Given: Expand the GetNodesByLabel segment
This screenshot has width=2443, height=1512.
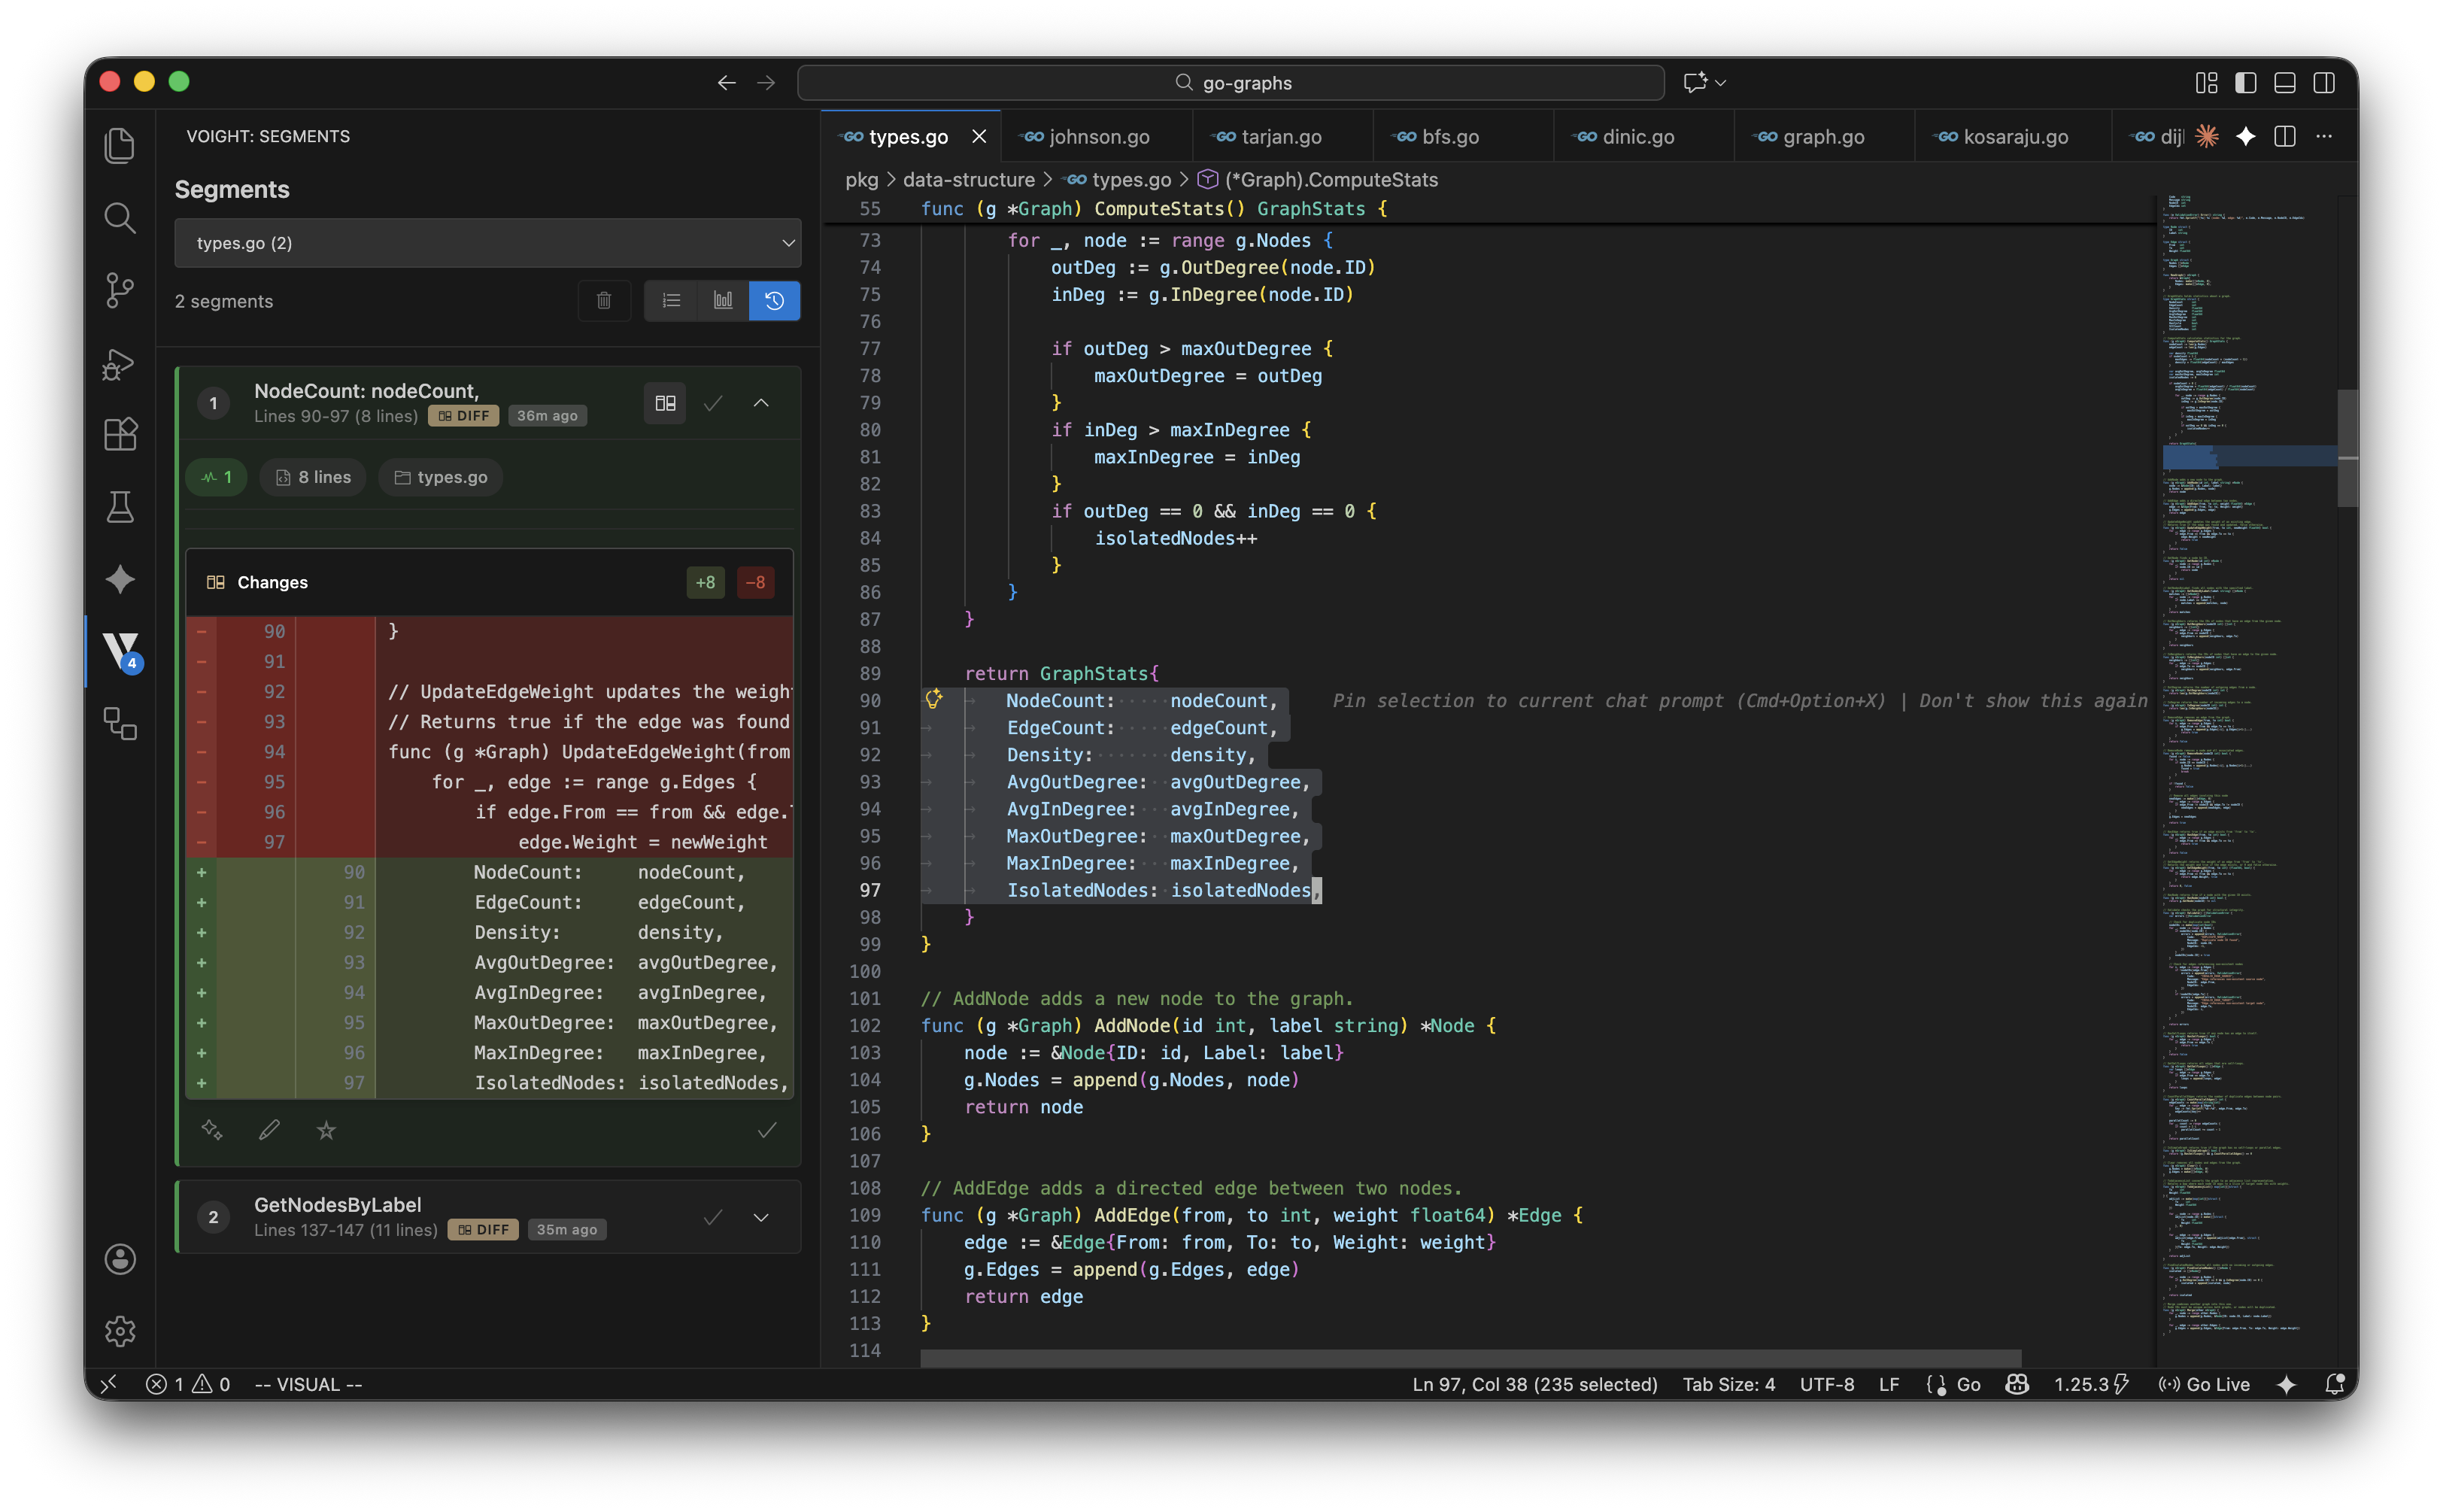Looking at the screenshot, I should tap(760, 1217).
